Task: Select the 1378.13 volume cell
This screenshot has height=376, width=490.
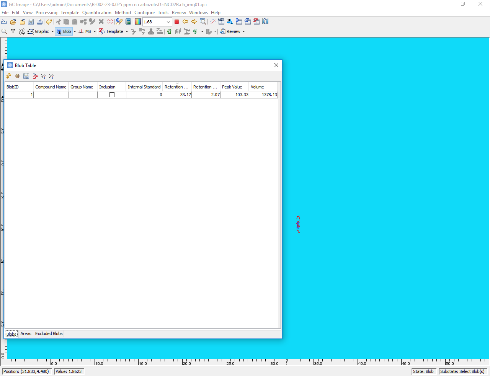Action: [x=263, y=95]
